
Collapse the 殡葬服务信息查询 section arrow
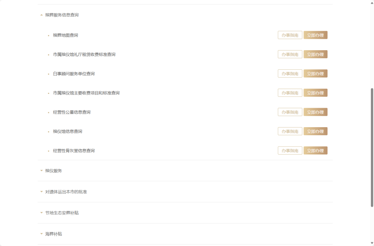pyautogui.click(x=42, y=15)
